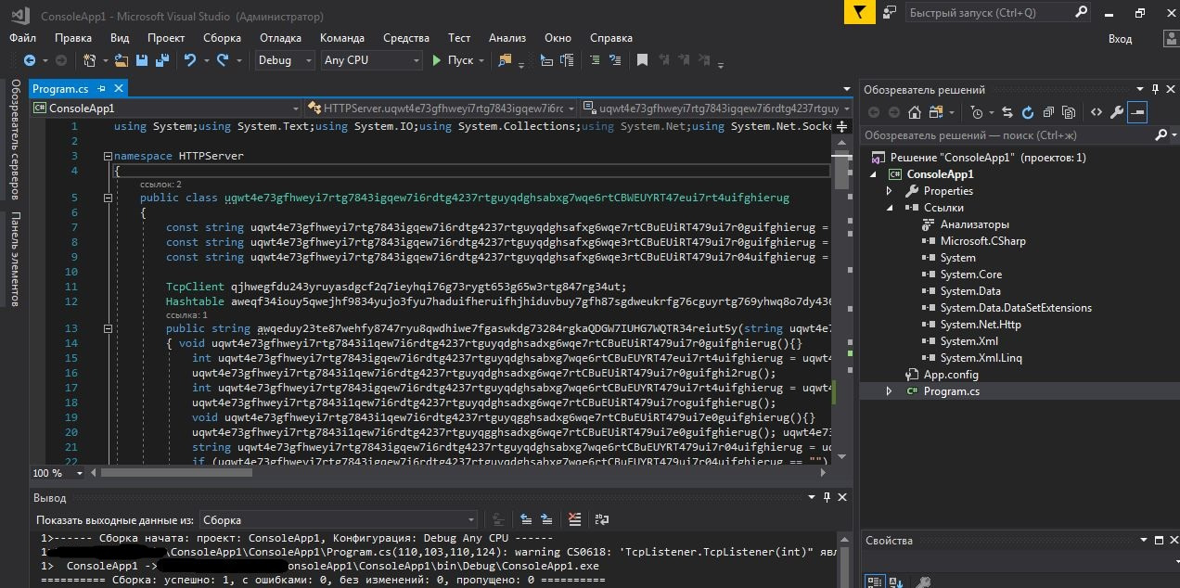Click the Вход sign-in link
The height and width of the screenshot is (588, 1180).
pyautogui.click(x=1120, y=39)
